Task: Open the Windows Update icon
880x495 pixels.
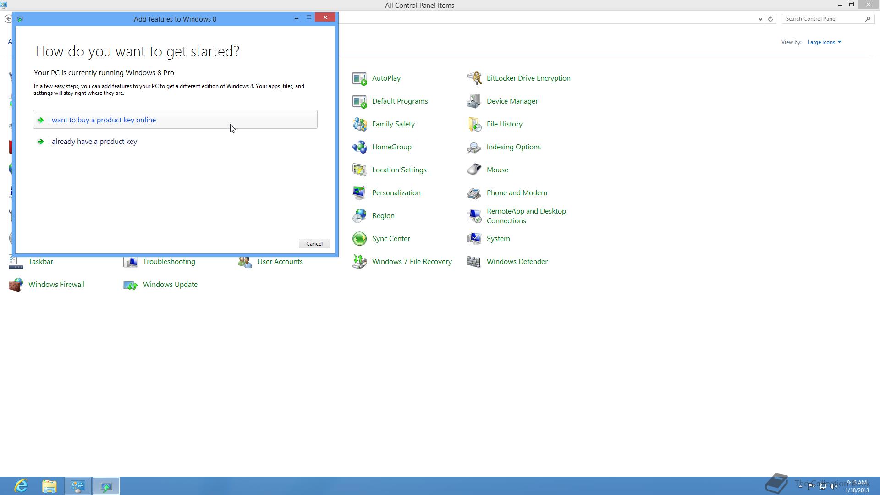Action: point(131,285)
